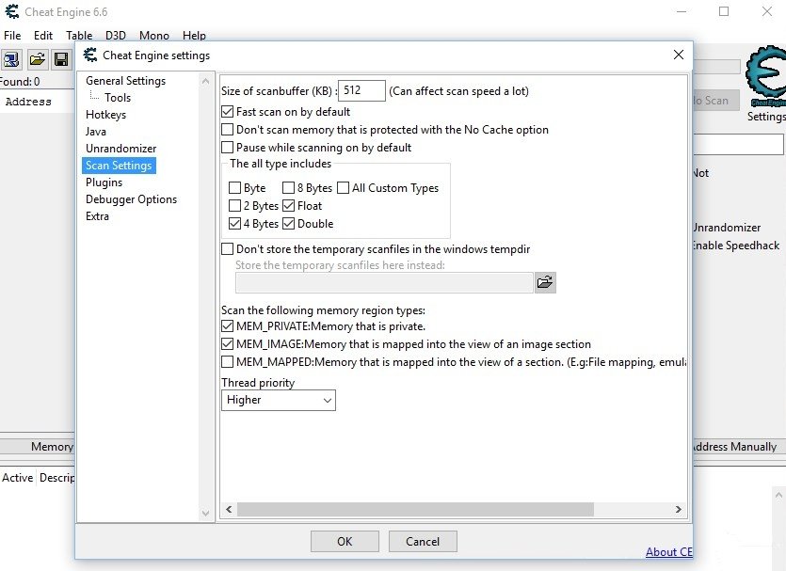Click the open file folder toolbar icon
The width and height of the screenshot is (786, 571).
(37, 59)
